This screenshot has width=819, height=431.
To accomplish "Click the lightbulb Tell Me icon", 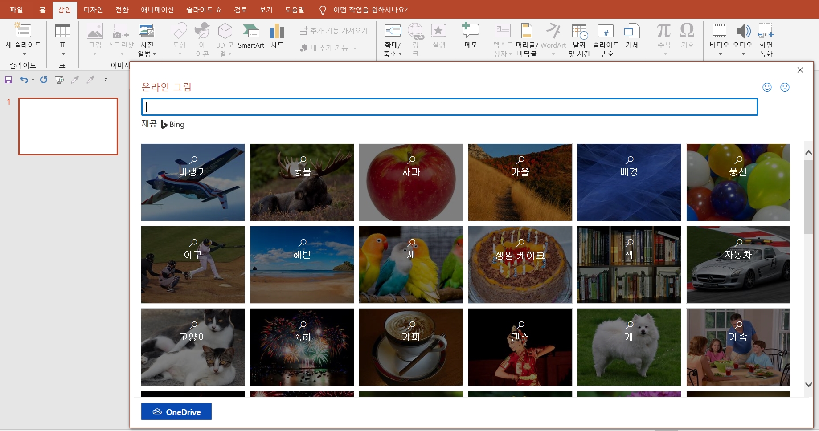I will pos(323,10).
